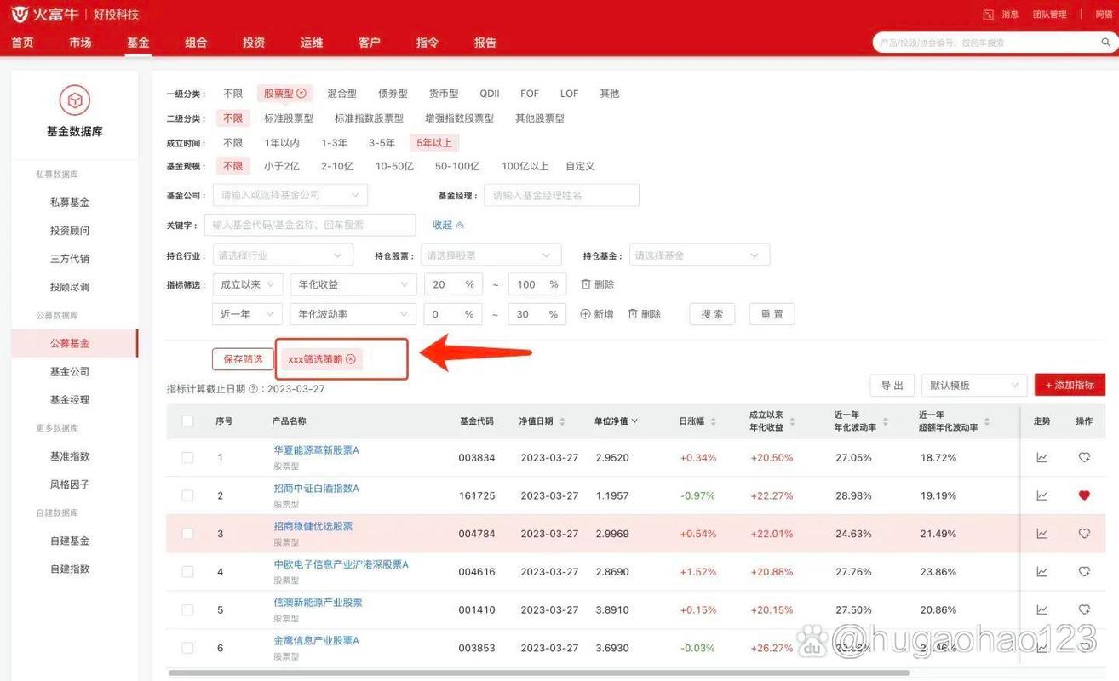The height and width of the screenshot is (681, 1119).
Task: Remove the xxx筛选策略 saved strategy tag
Action: [x=351, y=359]
